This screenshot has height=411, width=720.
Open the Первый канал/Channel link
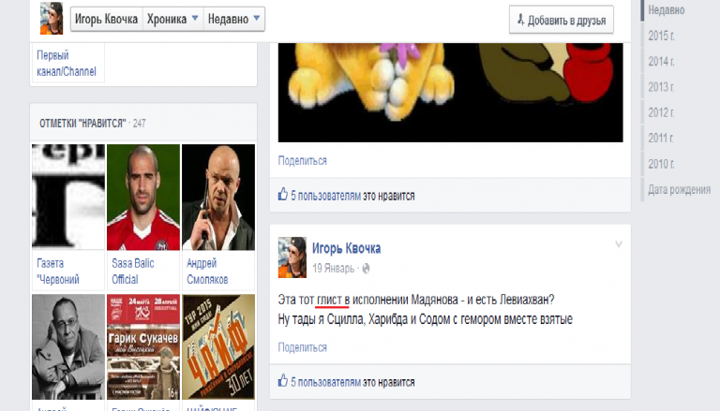click(67, 64)
